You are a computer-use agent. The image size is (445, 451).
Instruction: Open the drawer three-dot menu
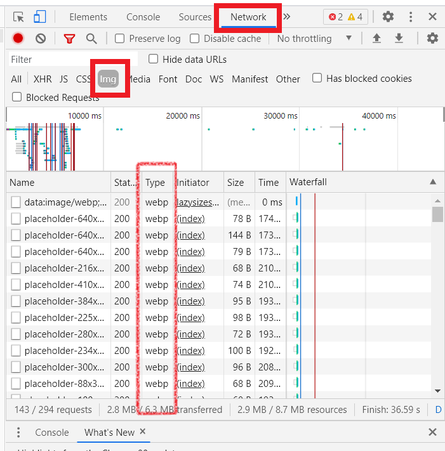pyautogui.click(x=18, y=433)
